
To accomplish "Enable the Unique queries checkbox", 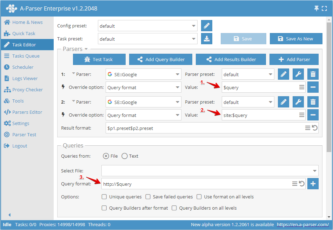I will [x=104, y=197].
